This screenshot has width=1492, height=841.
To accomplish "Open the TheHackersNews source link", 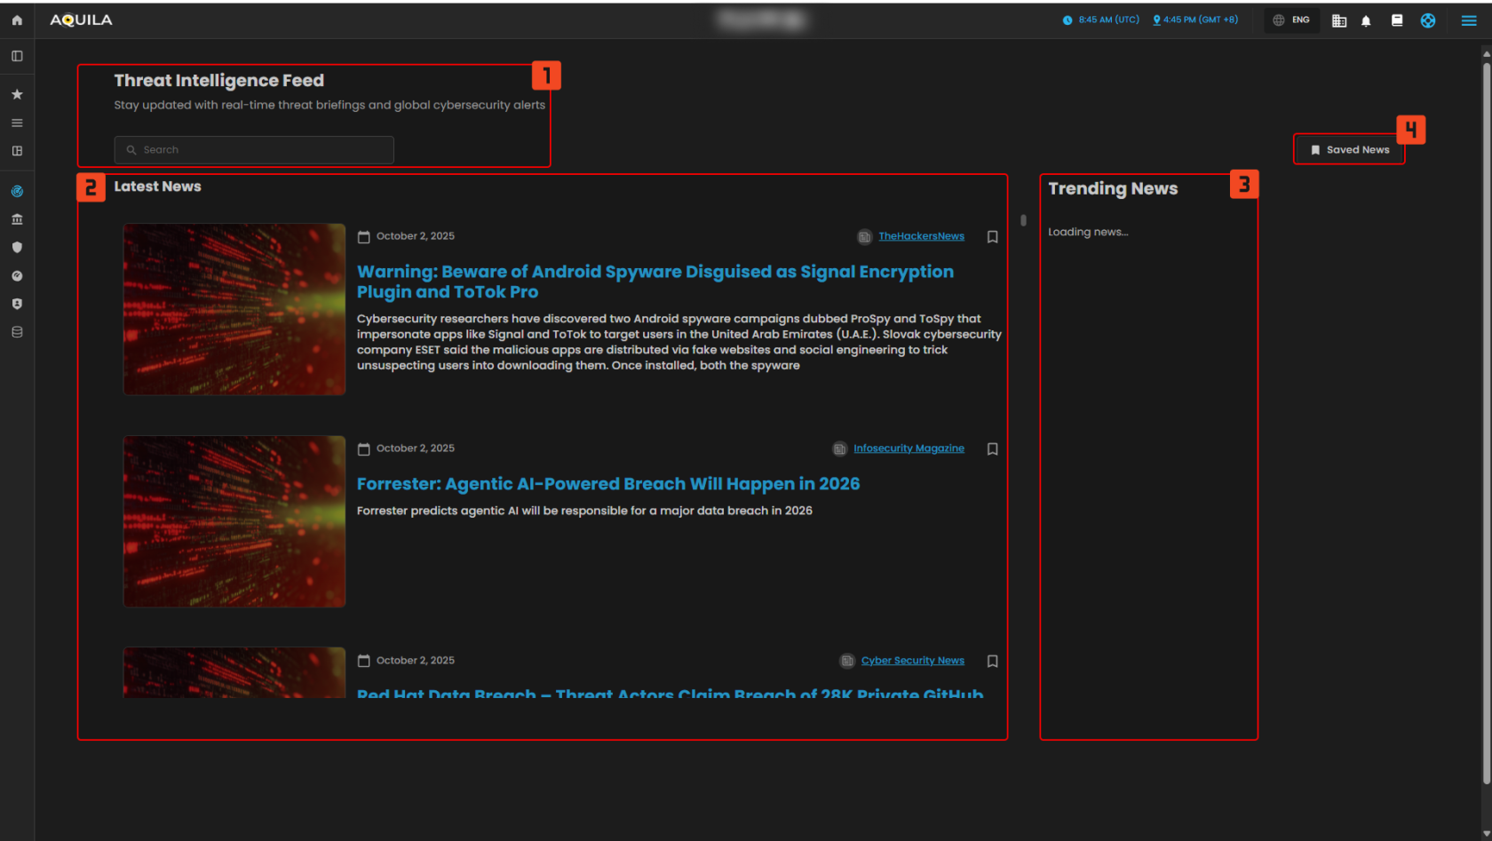I will (921, 236).
